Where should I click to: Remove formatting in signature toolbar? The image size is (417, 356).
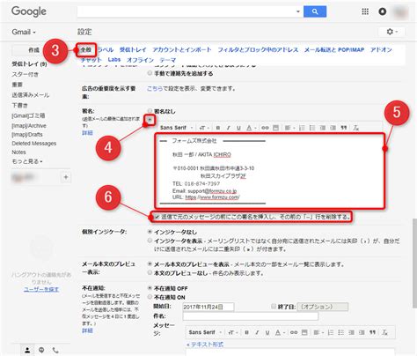tap(356, 128)
